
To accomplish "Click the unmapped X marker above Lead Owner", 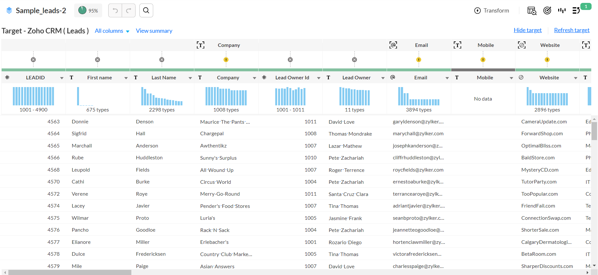I will 354,60.
